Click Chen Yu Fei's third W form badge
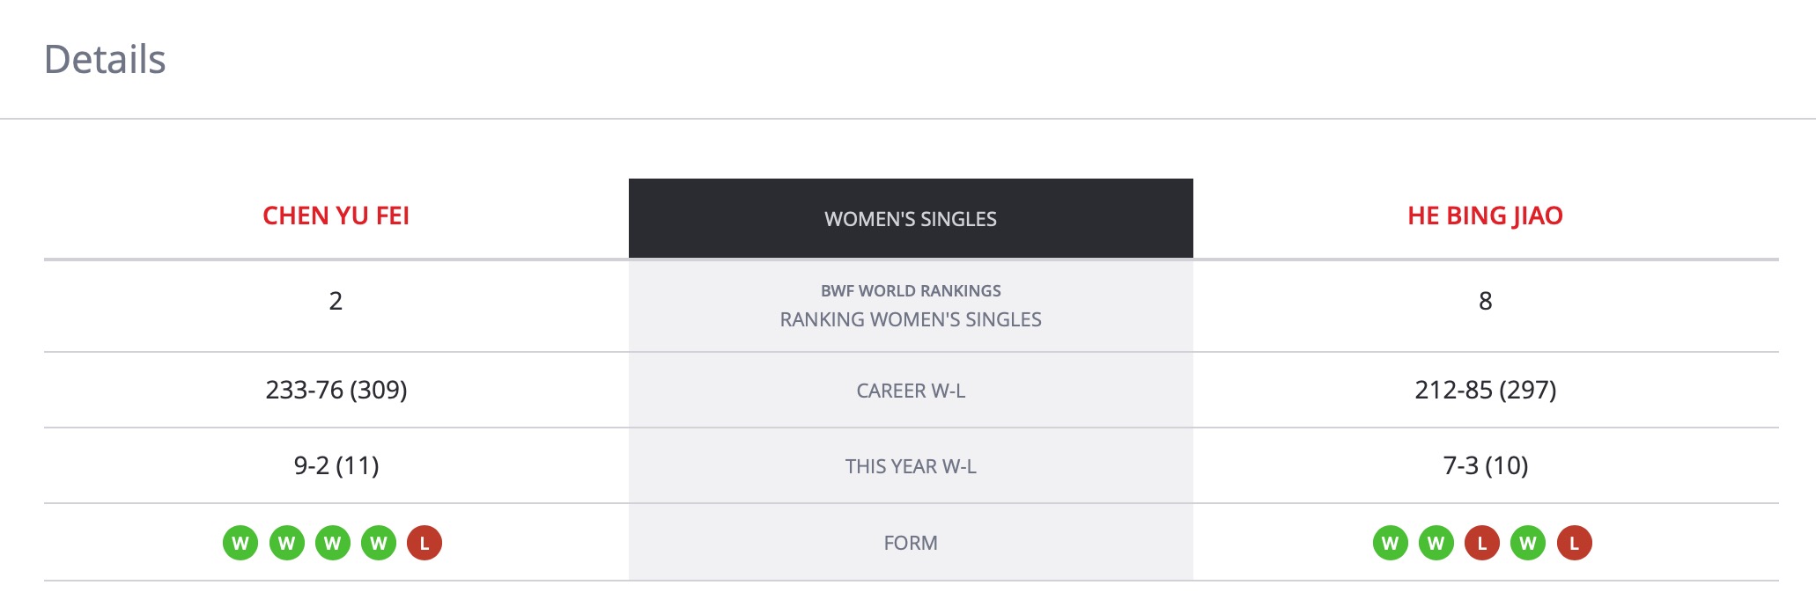1816x607 pixels. pyautogui.click(x=332, y=543)
